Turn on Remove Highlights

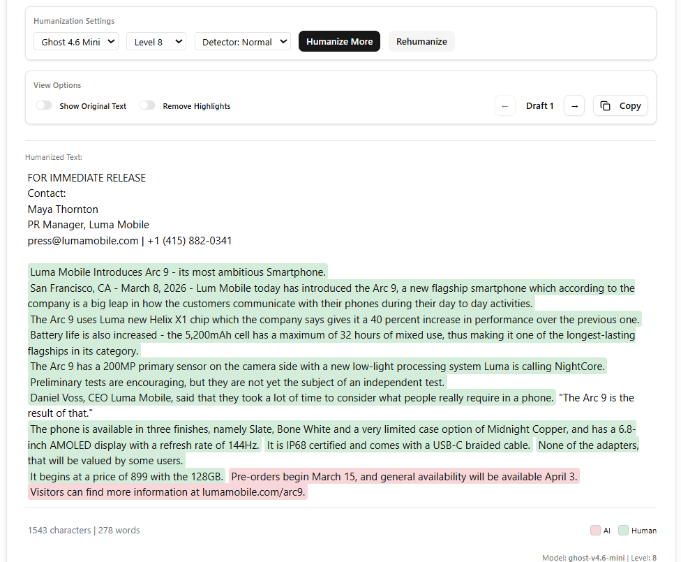click(147, 105)
